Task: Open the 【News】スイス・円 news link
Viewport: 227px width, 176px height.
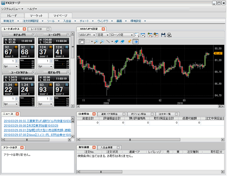Action: (x=38, y=135)
